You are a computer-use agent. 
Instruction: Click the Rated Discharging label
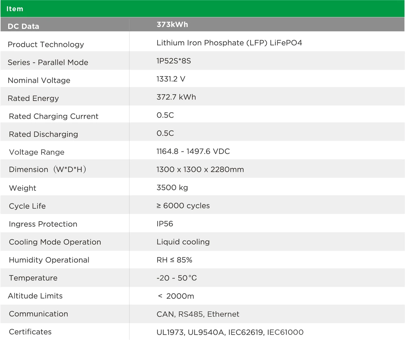(x=43, y=134)
